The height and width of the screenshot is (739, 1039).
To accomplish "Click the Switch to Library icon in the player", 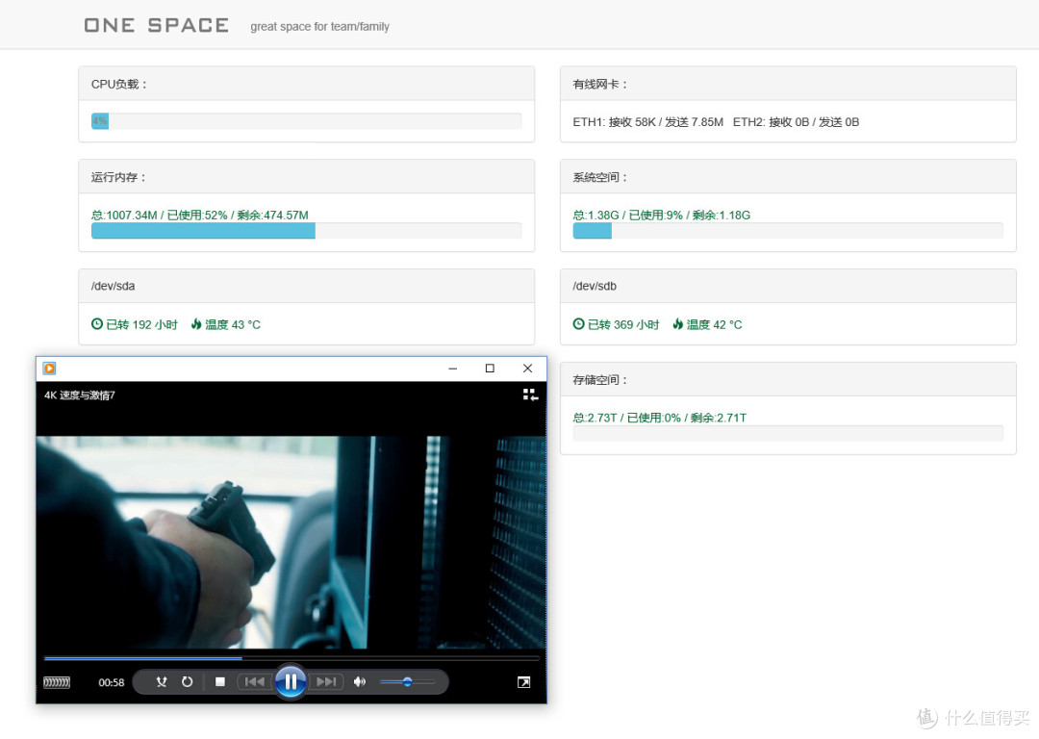I will [x=530, y=395].
